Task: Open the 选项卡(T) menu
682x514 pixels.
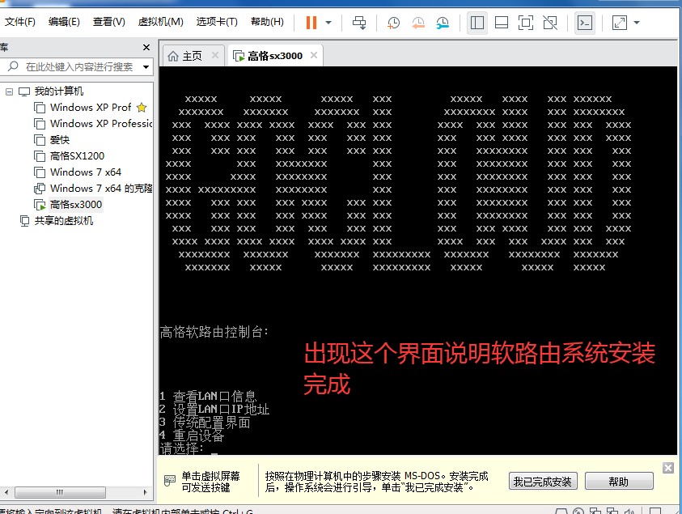Action: tap(217, 22)
